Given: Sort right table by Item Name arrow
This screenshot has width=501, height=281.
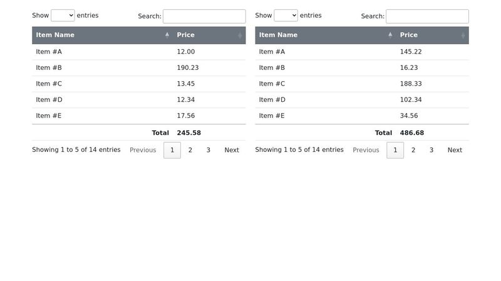Looking at the screenshot, I should point(390,35).
